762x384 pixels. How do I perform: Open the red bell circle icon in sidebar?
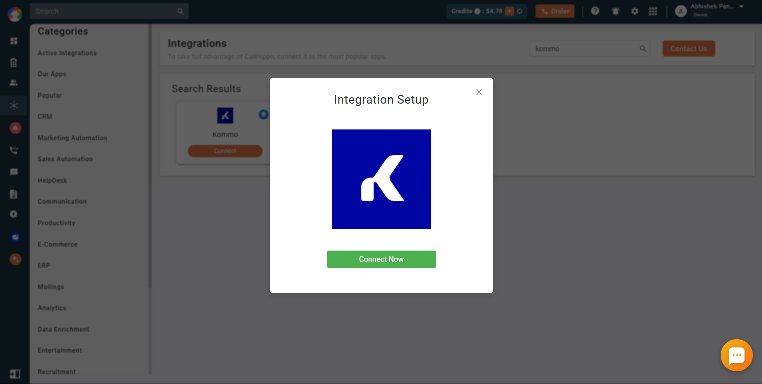click(15, 128)
